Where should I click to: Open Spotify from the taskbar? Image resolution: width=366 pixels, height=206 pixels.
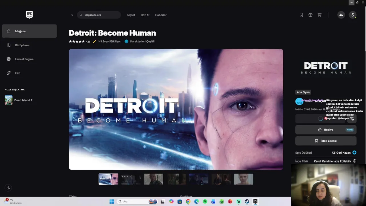pyautogui.click(x=205, y=201)
